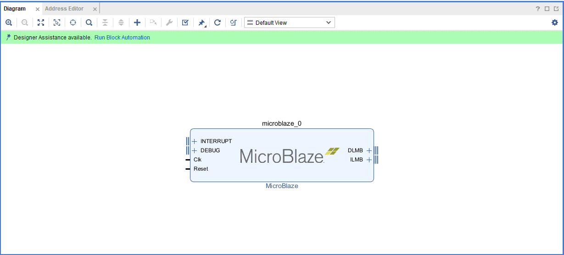Select the MicroBlaze block logo
This screenshot has width=564, height=255.
(x=289, y=156)
